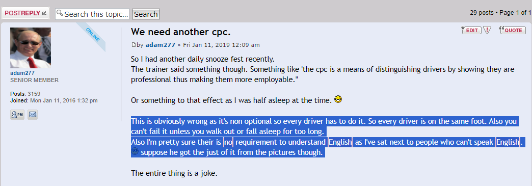The image size is (532, 186).
Task: Click the smiley emoticon after 'at the time'
Action: [x=338, y=99]
